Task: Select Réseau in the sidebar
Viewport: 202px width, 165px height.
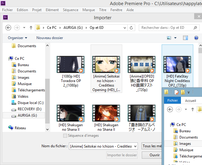Action: point(20,128)
